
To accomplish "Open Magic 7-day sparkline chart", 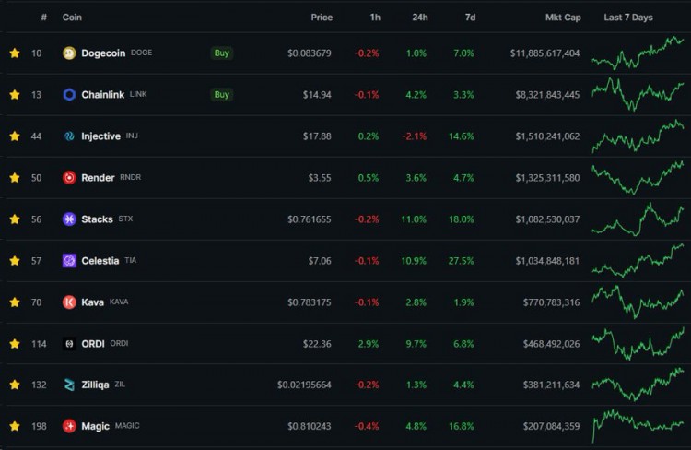I will click(638, 426).
